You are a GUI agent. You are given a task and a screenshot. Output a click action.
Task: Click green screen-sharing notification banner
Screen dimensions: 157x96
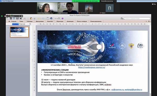click(x=86, y=1)
